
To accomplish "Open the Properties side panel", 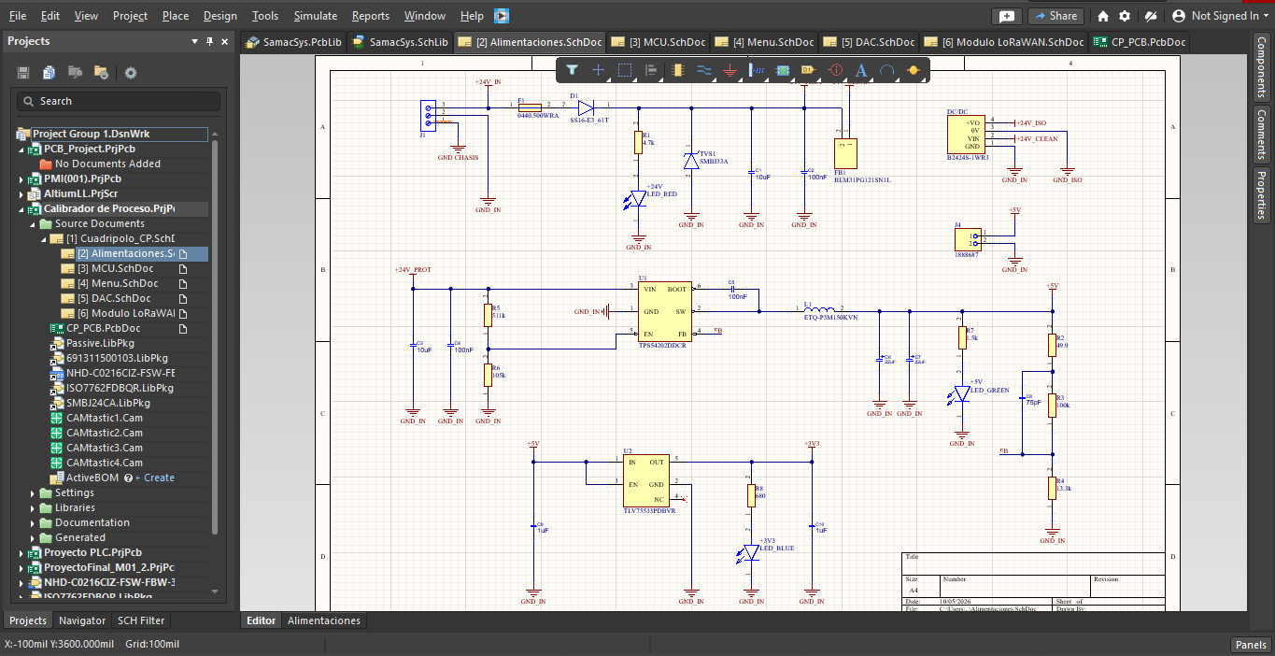I will point(1262,194).
